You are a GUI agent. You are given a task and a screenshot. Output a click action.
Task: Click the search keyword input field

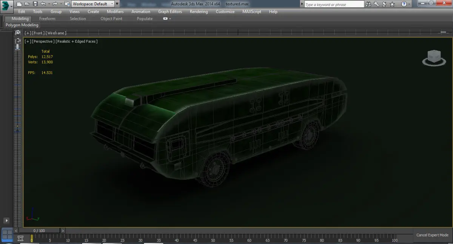tap(333, 4)
